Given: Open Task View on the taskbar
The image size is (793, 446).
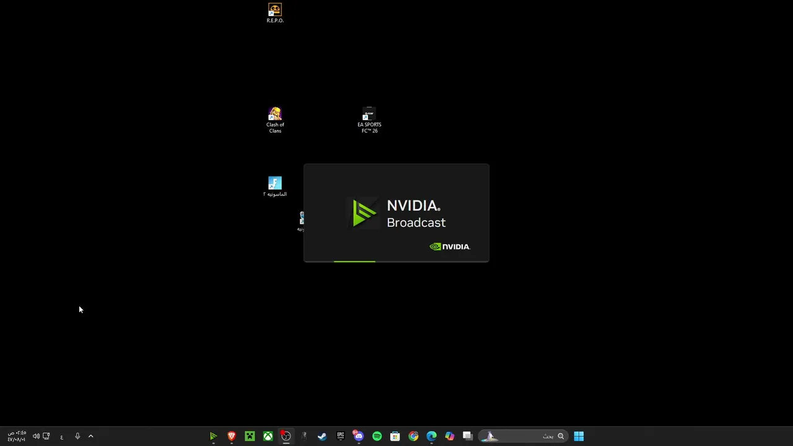Looking at the screenshot, I should [x=467, y=437].
